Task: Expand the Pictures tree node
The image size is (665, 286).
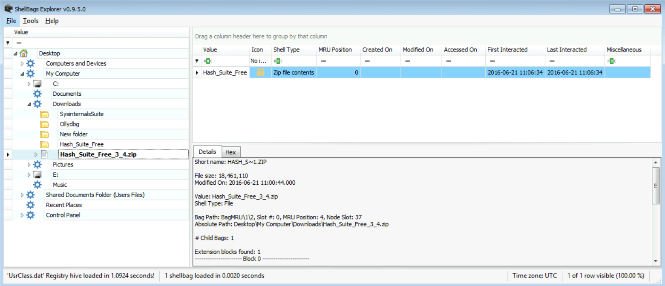Action: tap(29, 165)
